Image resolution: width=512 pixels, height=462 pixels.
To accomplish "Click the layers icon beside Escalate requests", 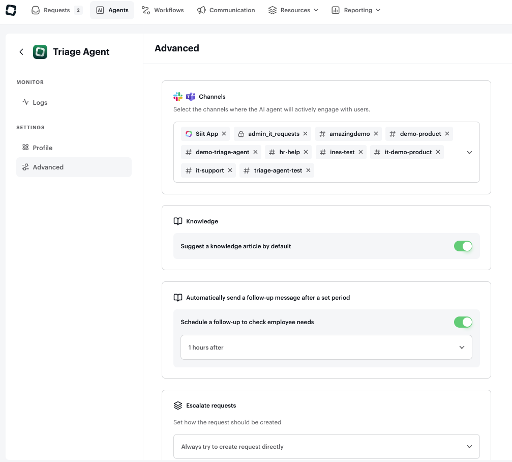I will (178, 406).
